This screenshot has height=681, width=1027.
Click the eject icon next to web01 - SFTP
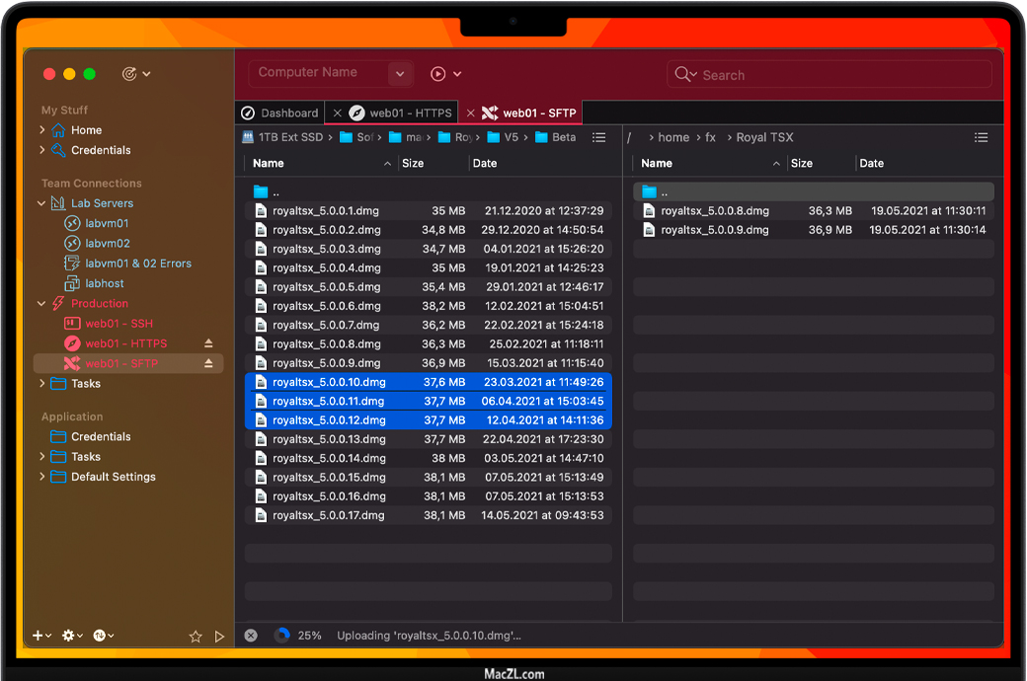pyautogui.click(x=208, y=364)
